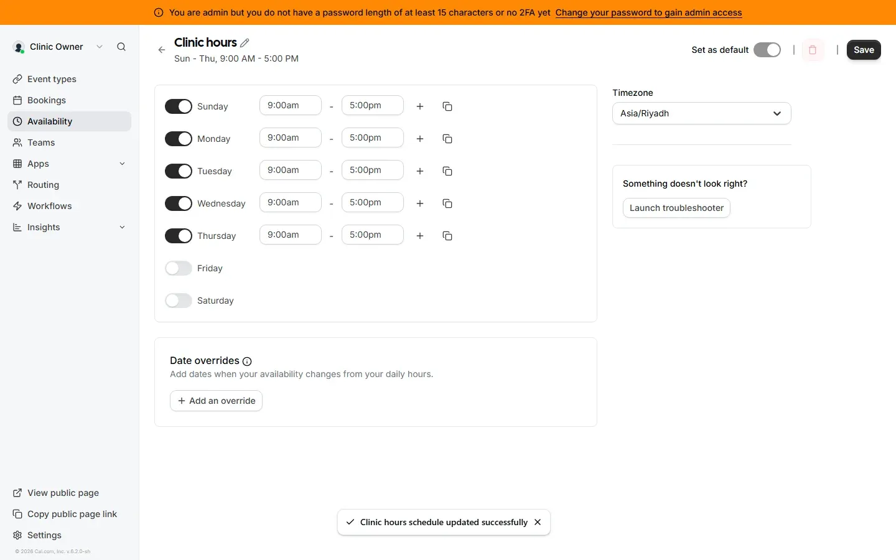Open the Asia/Riyadh timezone dropdown
896x560 pixels.
[x=702, y=113]
